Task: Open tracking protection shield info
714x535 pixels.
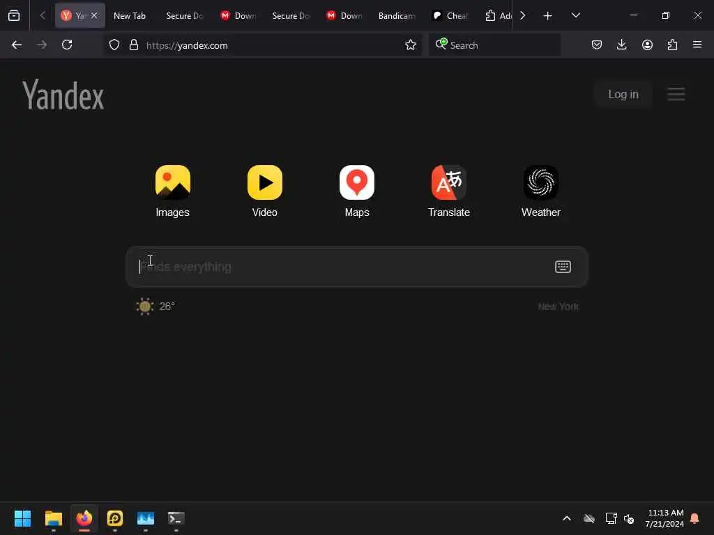Action: point(114,45)
